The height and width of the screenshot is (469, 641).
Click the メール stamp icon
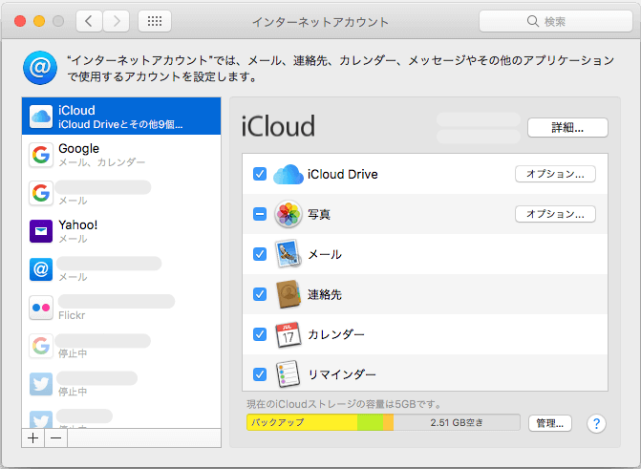[x=288, y=254]
